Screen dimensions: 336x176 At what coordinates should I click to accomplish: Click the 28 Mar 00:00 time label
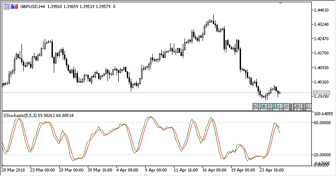coord(71,170)
